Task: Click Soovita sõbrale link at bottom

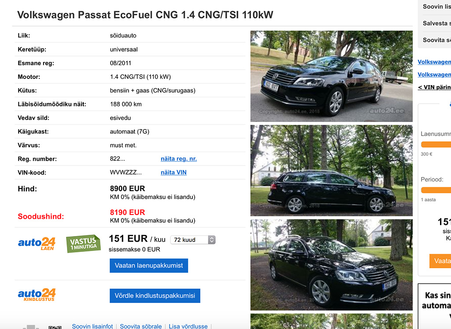Action: tap(140, 326)
